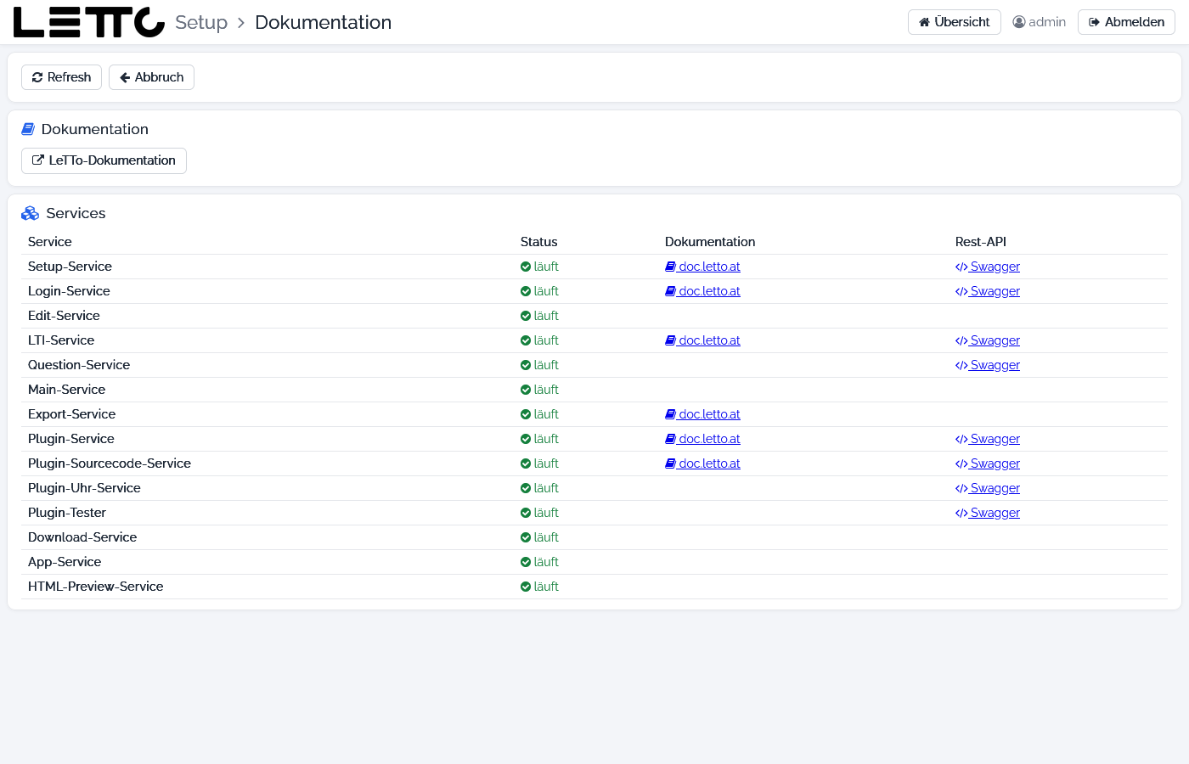Select the Main-Service row name

(x=66, y=390)
